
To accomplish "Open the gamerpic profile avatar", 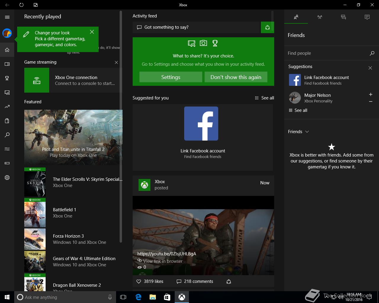I will [7, 33].
